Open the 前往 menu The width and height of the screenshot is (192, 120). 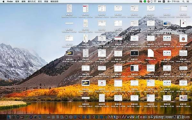tap(40, 2)
